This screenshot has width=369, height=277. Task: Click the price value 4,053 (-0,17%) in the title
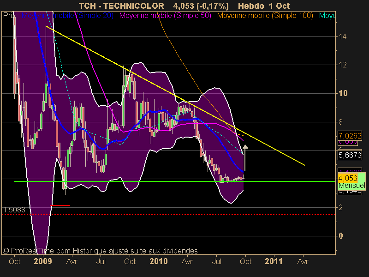pos(201,6)
